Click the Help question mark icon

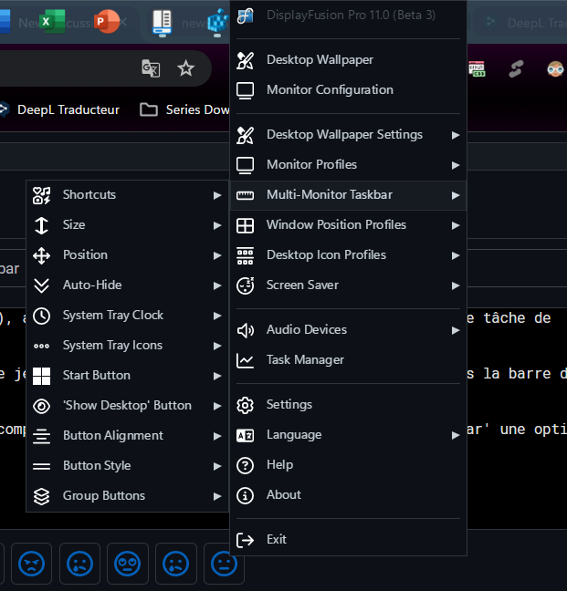pyautogui.click(x=245, y=465)
